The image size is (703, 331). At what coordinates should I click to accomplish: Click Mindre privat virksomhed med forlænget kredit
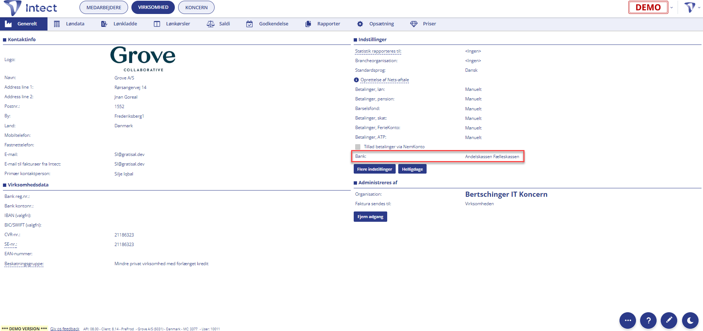(161, 264)
